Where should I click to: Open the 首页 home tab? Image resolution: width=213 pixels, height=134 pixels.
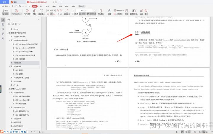[x=4, y=2]
